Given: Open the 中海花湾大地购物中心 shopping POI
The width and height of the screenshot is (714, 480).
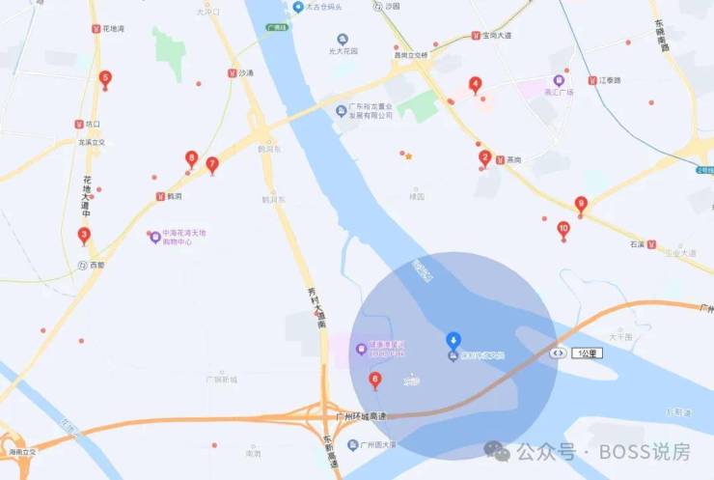Looking at the screenshot, I should pos(155,238).
